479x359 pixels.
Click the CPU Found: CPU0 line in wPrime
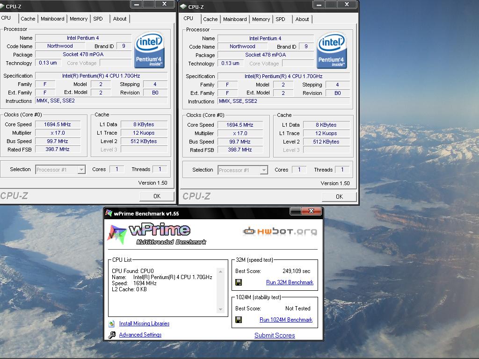click(132, 271)
